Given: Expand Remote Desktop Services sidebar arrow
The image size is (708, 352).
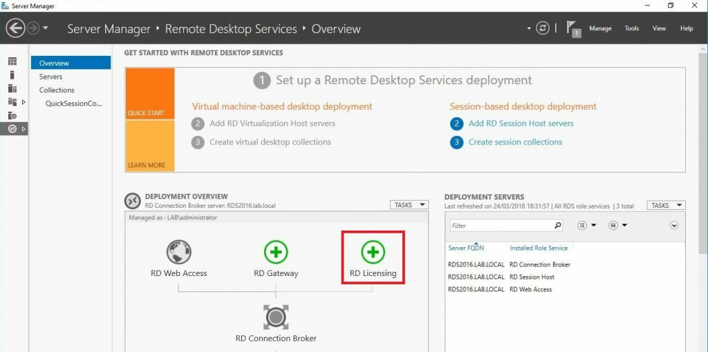Looking at the screenshot, I should (24, 129).
